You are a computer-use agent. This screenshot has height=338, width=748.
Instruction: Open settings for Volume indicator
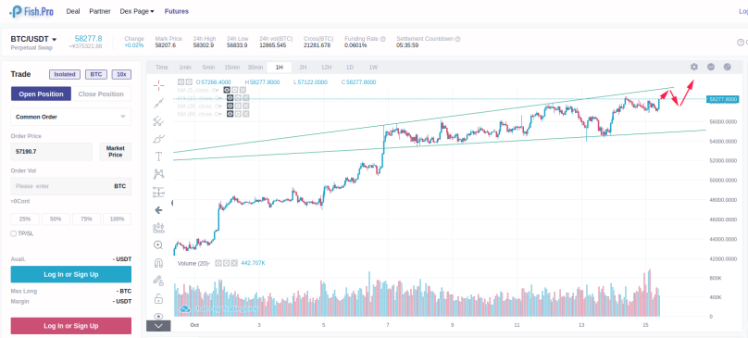pyautogui.click(x=227, y=263)
